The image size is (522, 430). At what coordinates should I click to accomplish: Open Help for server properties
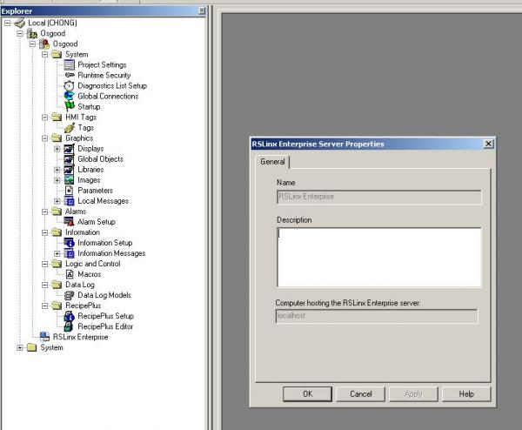tap(466, 394)
